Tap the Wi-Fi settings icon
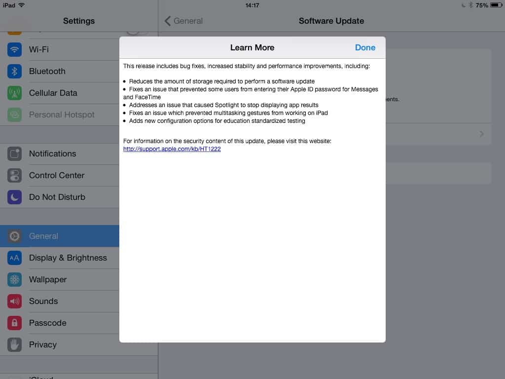Viewport: 505px width, 379px height. (x=14, y=49)
